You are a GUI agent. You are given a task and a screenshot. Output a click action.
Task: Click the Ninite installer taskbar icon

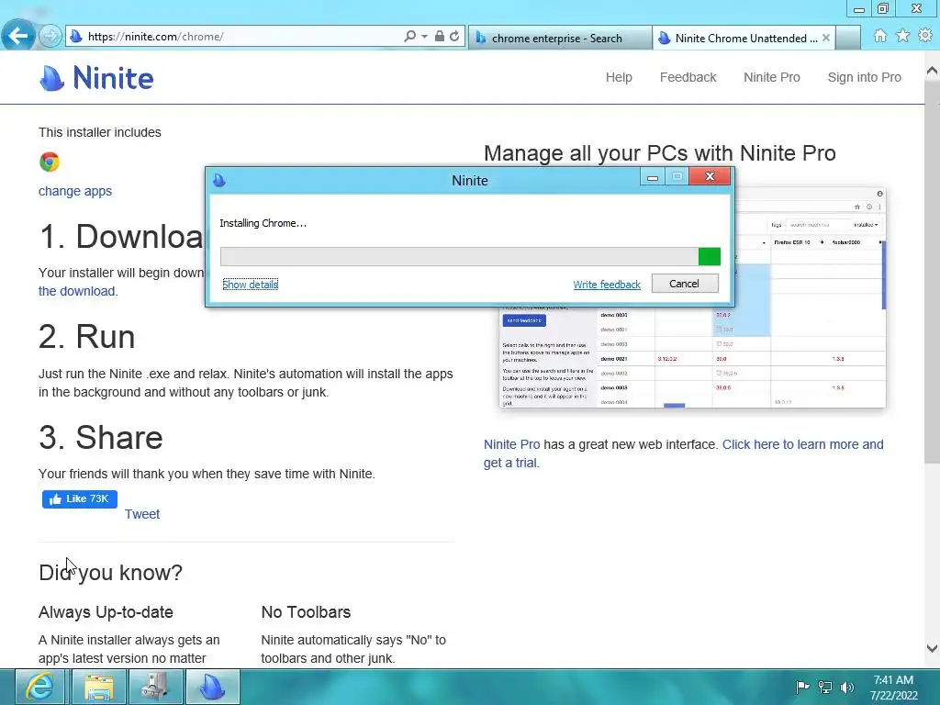click(x=212, y=687)
